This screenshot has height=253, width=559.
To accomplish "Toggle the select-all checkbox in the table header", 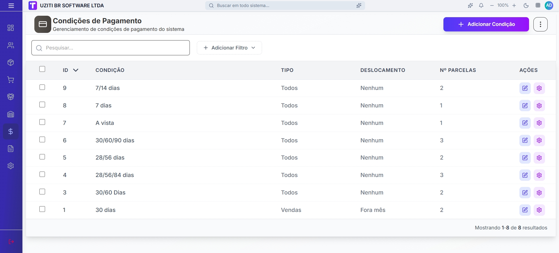I will click(x=42, y=69).
